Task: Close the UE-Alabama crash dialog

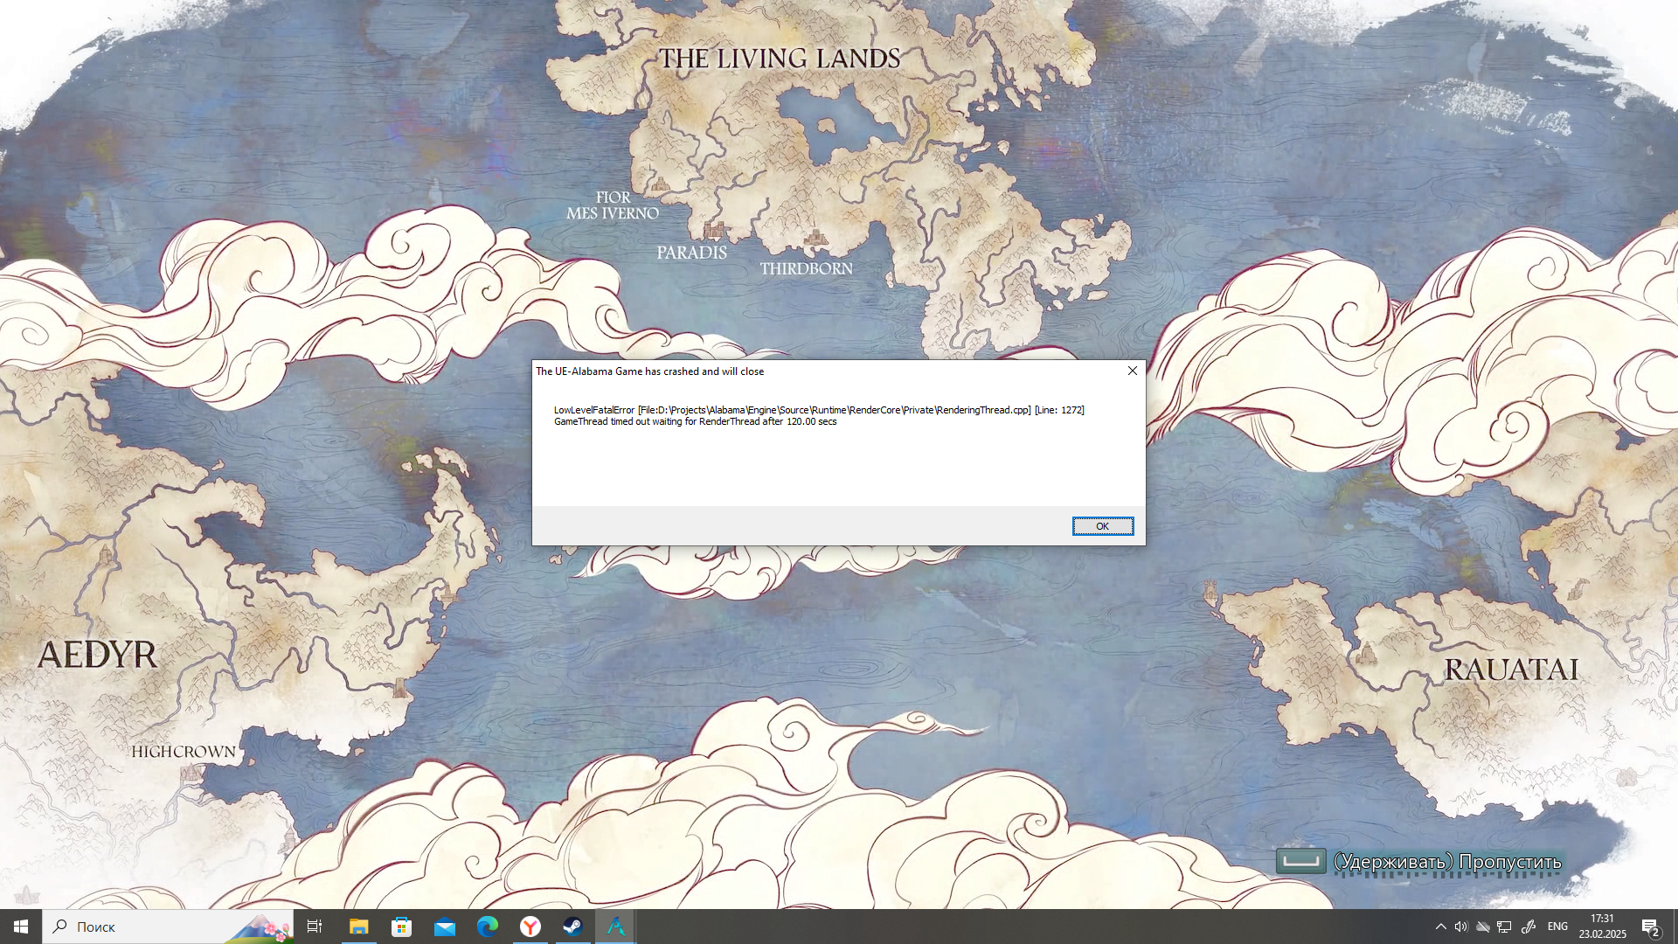Action: point(1132,371)
